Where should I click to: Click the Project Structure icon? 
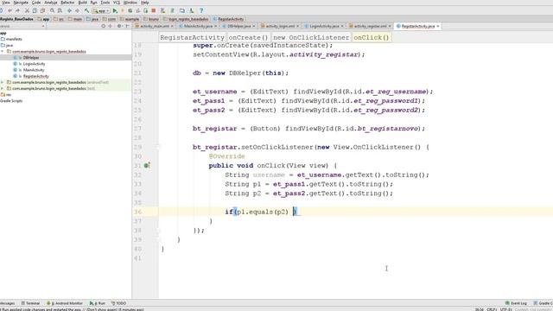point(182,11)
